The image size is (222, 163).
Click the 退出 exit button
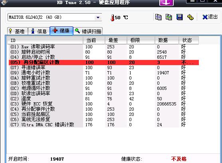pyautogui.click(x=210, y=17)
